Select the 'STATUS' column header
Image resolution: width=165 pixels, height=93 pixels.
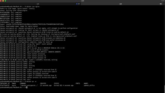[x=56, y=83]
